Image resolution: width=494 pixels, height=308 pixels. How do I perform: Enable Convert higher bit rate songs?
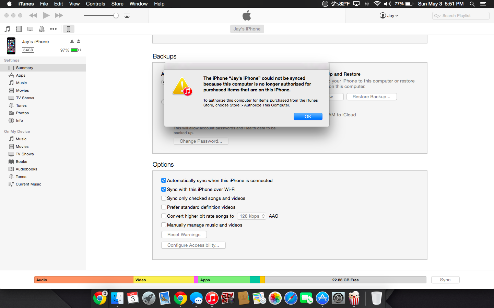164,216
